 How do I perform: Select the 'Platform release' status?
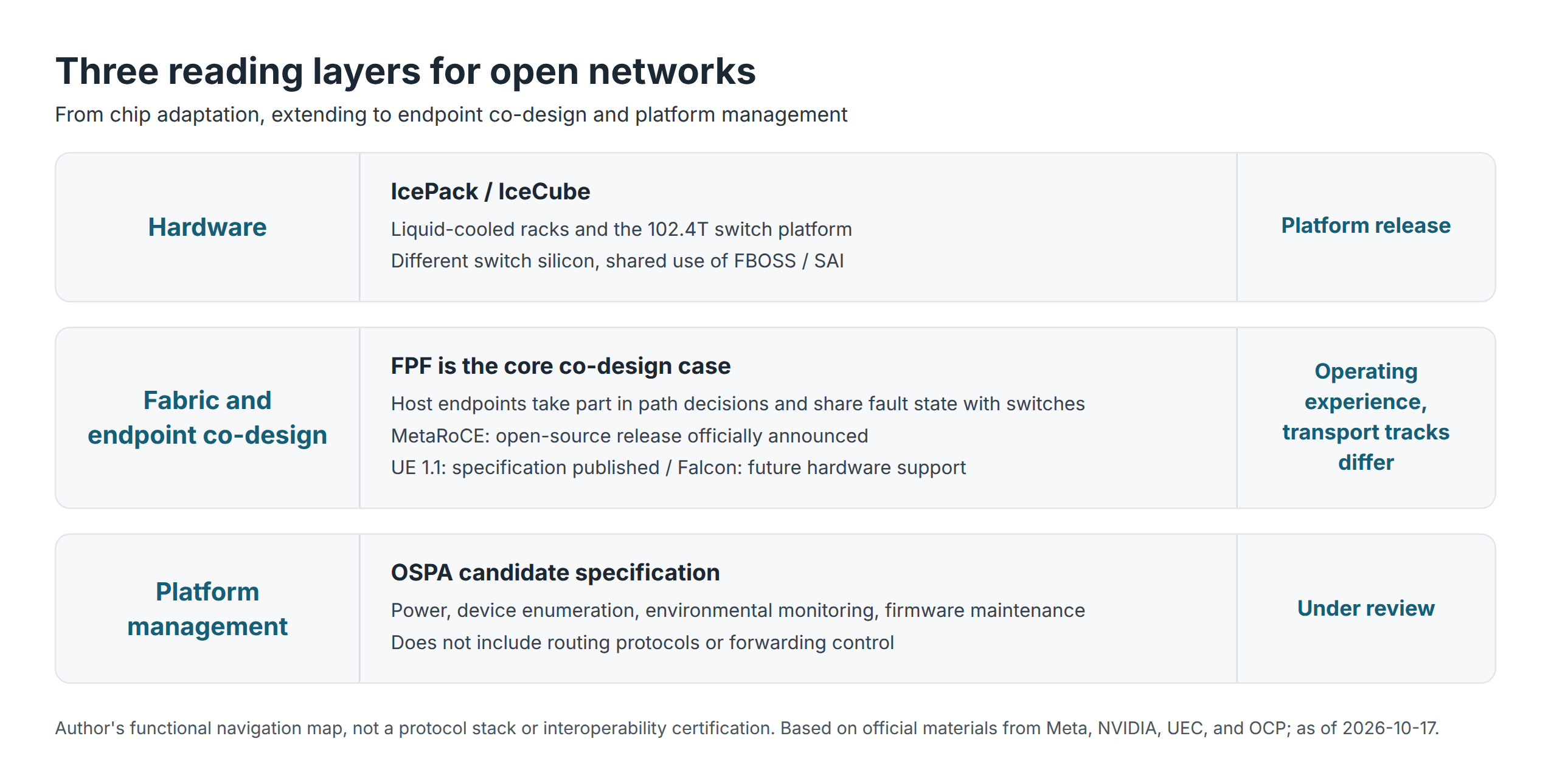1365,225
